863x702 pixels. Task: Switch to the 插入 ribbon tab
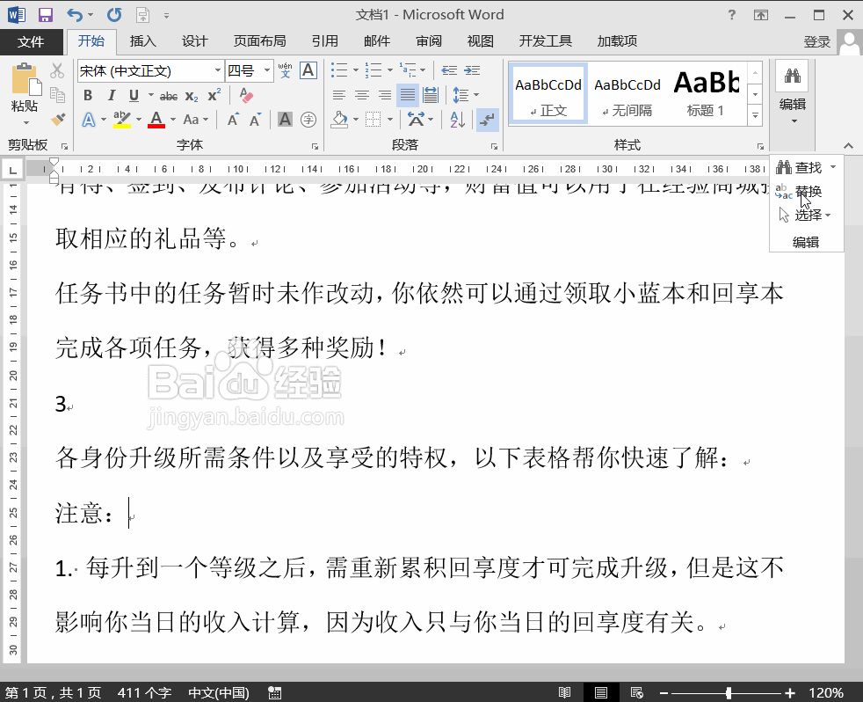142,40
